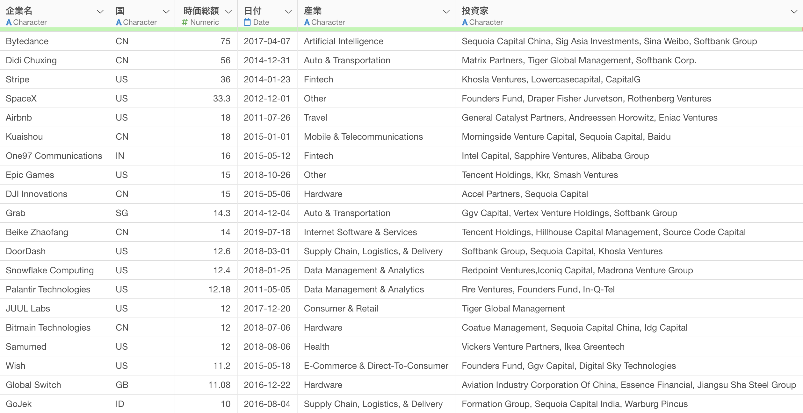803x413 pixels.
Task: Click the Numeric hash icon under 時価総額
Action: click(x=184, y=22)
